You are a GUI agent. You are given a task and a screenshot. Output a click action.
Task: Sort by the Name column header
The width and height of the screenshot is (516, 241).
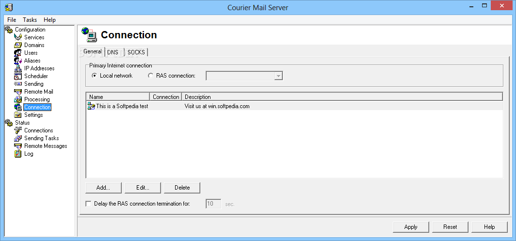(x=118, y=97)
